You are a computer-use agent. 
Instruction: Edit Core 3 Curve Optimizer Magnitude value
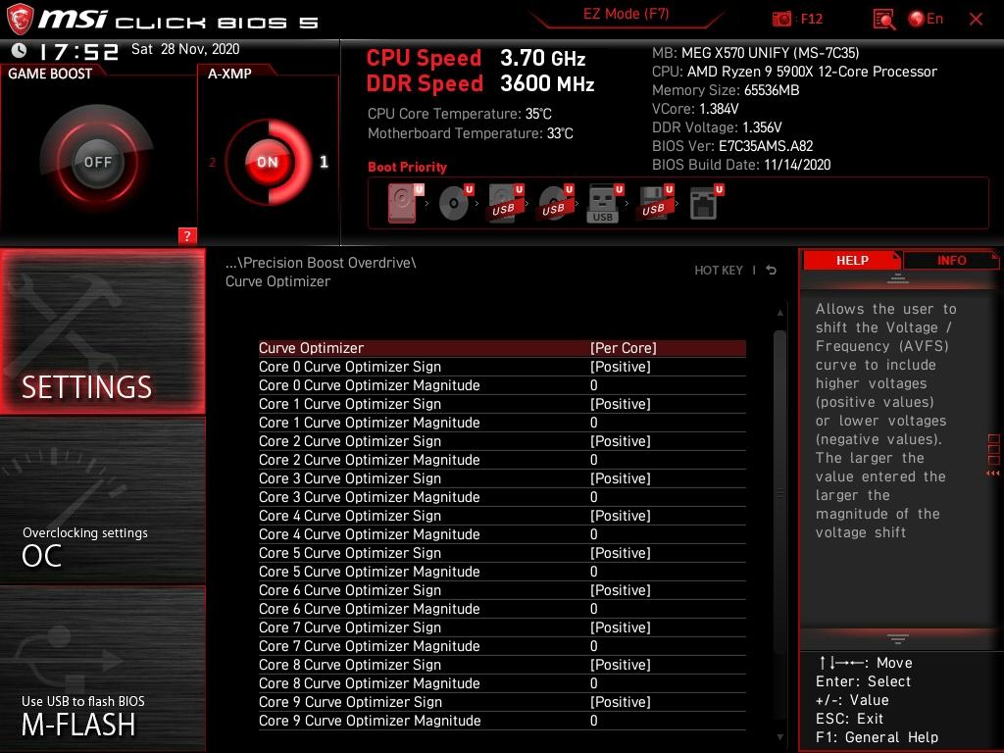click(593, 497)
